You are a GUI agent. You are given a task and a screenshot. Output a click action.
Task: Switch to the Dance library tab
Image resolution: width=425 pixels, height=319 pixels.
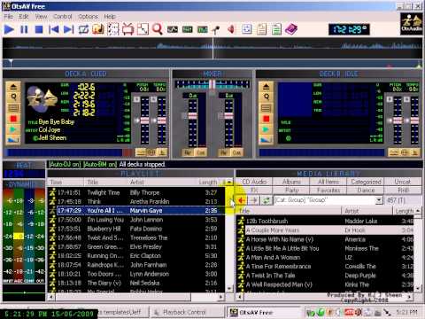[366, 190]
